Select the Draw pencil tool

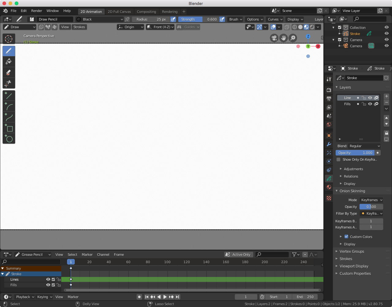[9, 51]
